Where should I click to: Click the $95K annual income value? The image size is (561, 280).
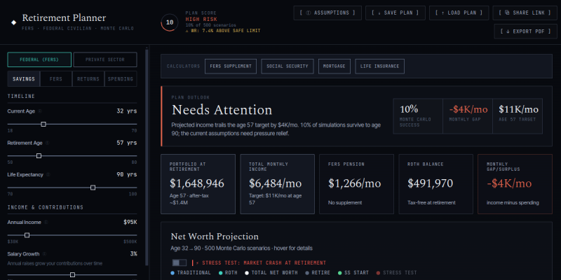click(130, 222)
